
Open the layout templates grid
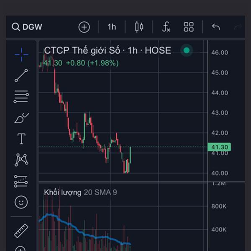coord(189,27)
